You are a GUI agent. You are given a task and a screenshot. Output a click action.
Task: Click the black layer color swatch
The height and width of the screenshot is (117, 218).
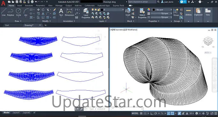[102, 10]
